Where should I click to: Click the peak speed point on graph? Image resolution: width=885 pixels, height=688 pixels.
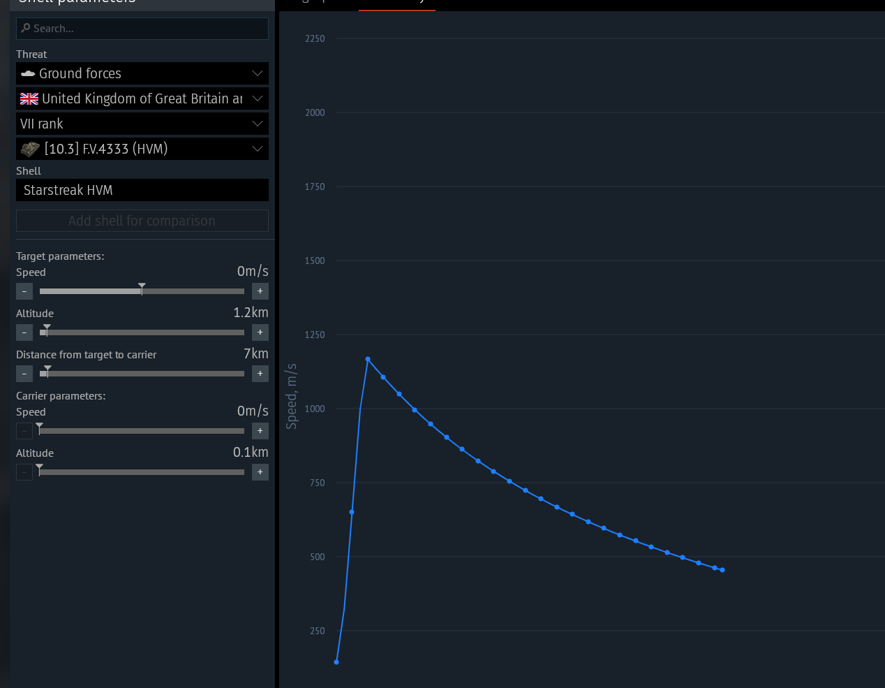[368, 359]
